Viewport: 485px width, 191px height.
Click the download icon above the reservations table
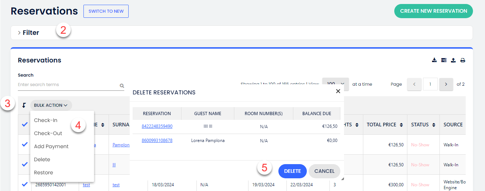coord(434,60)
